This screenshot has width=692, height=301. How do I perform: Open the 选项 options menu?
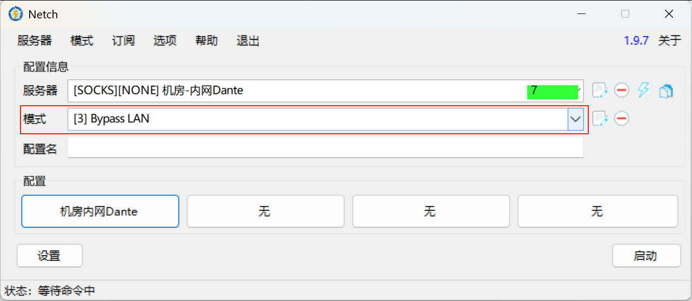click(165, 40)
